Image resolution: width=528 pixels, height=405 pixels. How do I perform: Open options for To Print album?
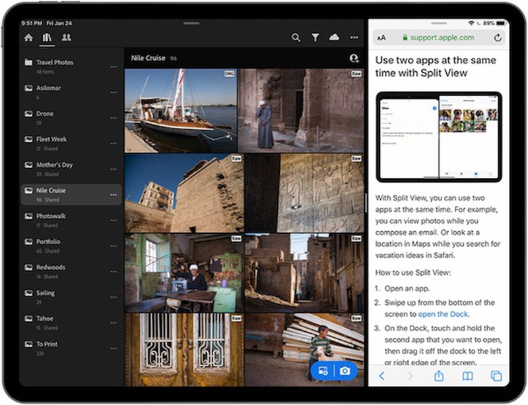tap(114, 348)
